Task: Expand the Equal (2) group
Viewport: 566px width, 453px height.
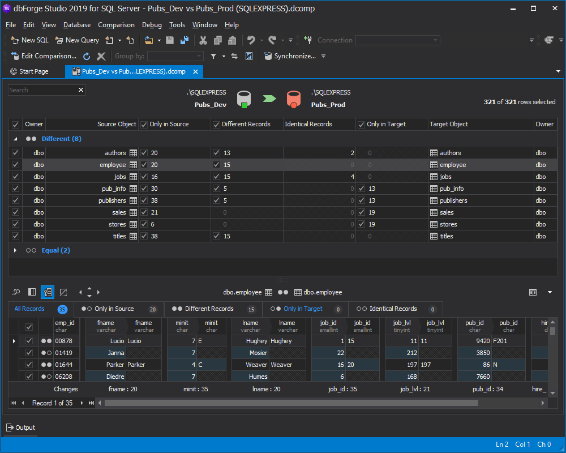Action: pyautogui.click(x=15, y=250)
